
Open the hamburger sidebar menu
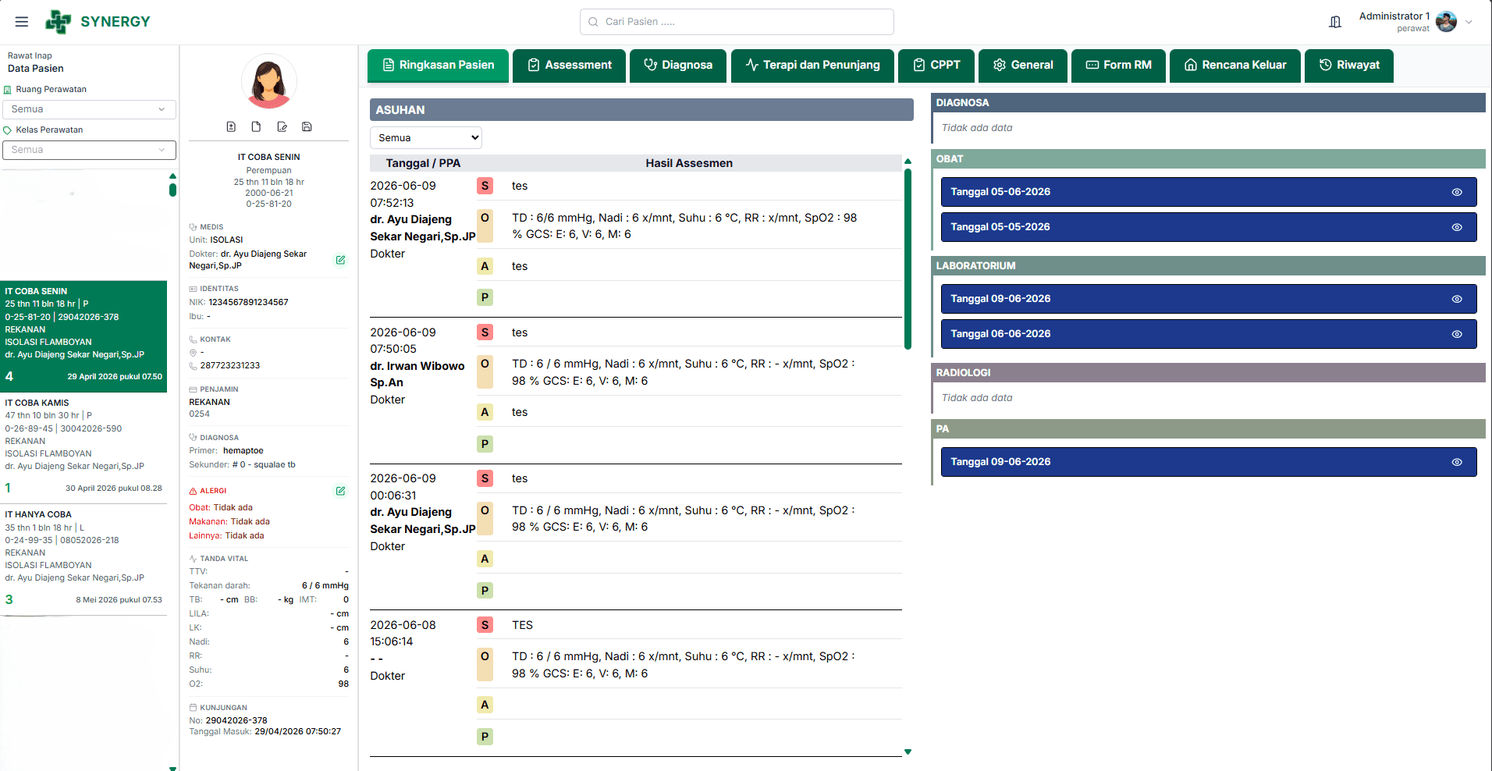(22, 22)
